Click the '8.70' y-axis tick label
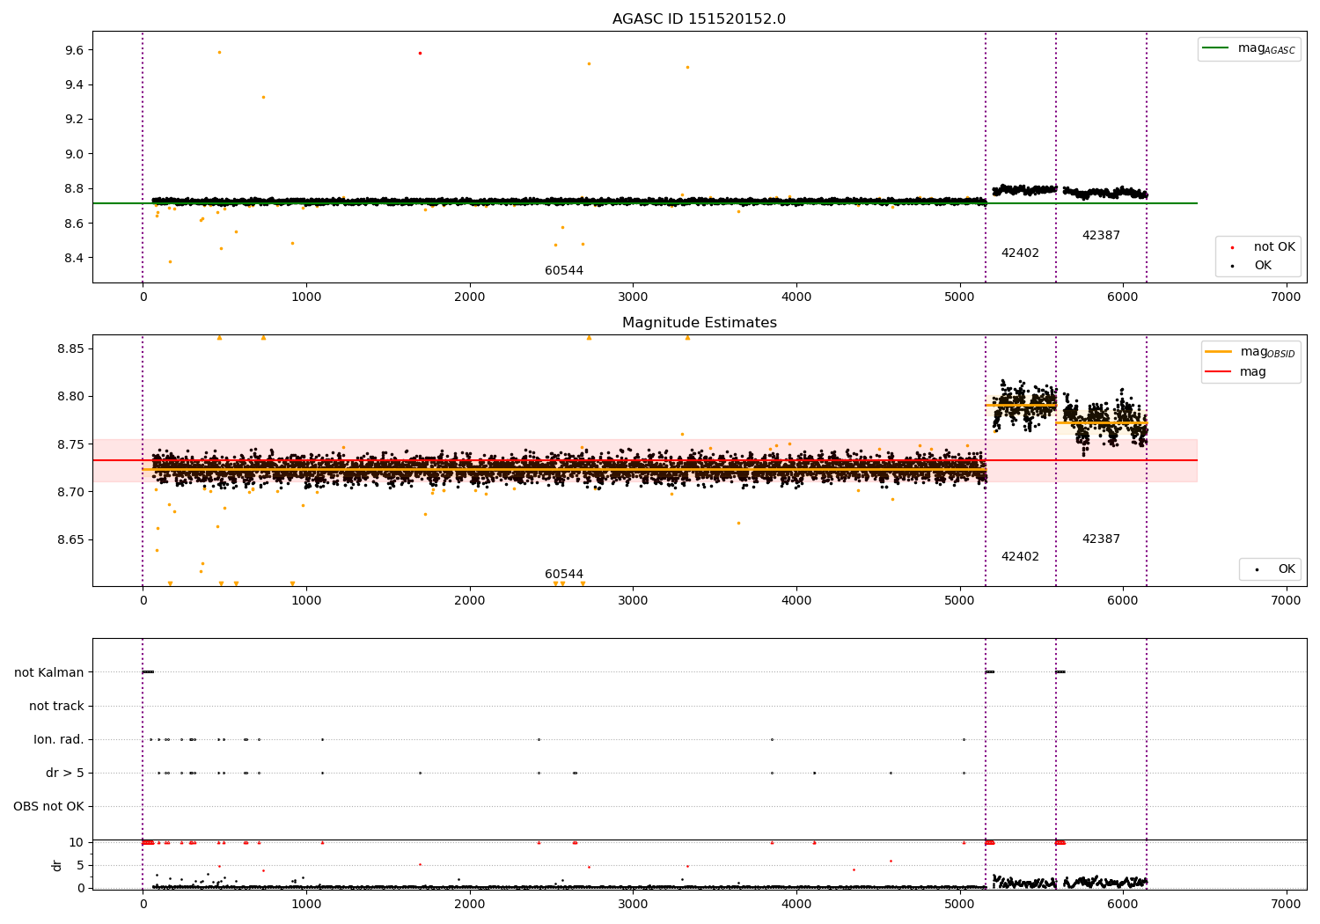 [70, 492]
